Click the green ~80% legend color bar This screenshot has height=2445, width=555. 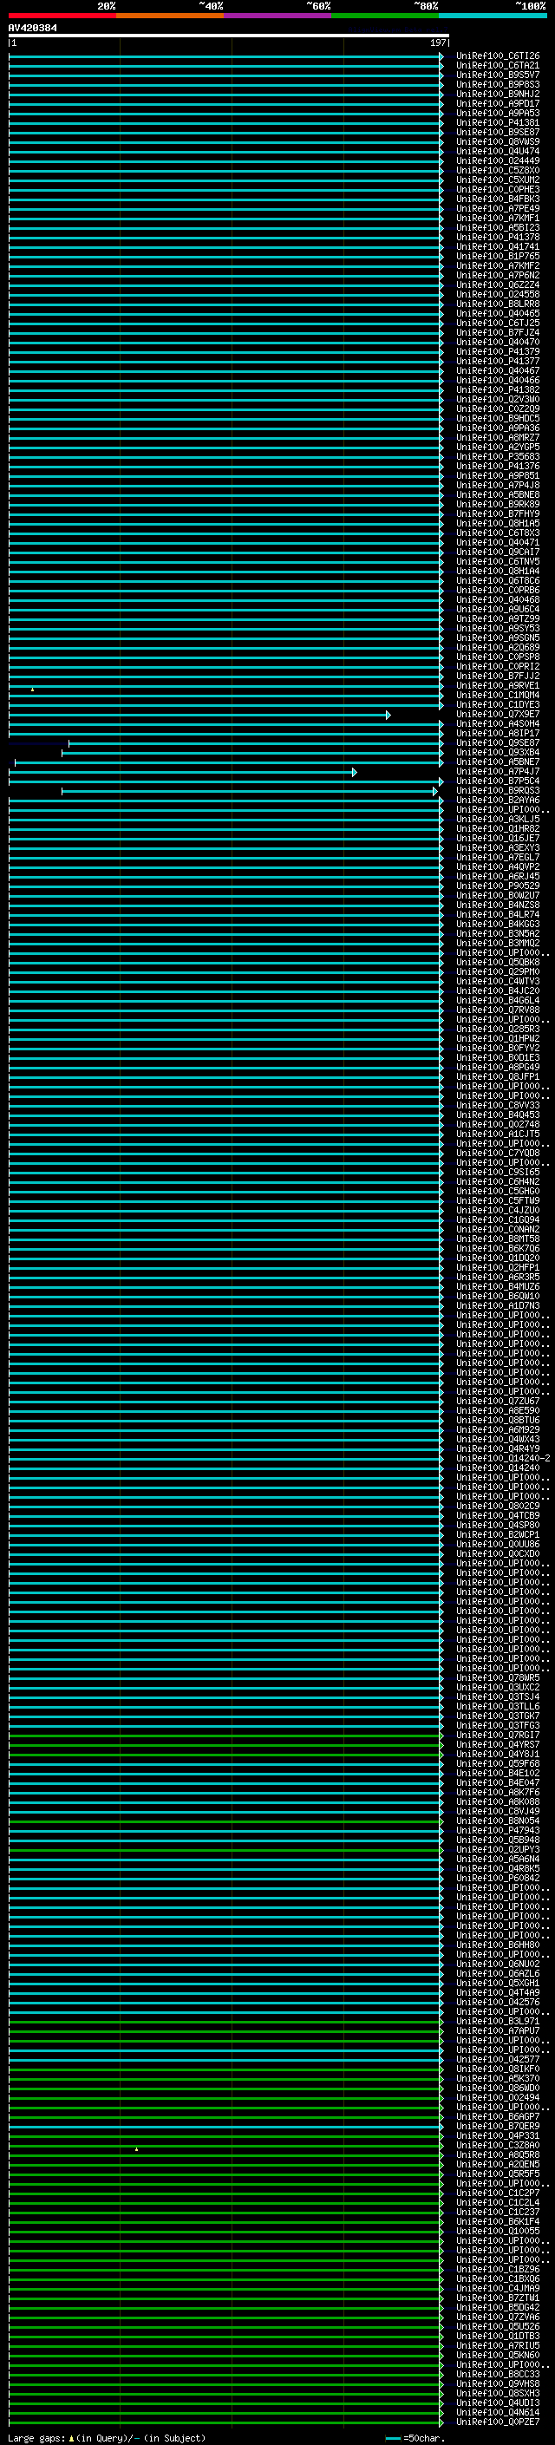385,16
